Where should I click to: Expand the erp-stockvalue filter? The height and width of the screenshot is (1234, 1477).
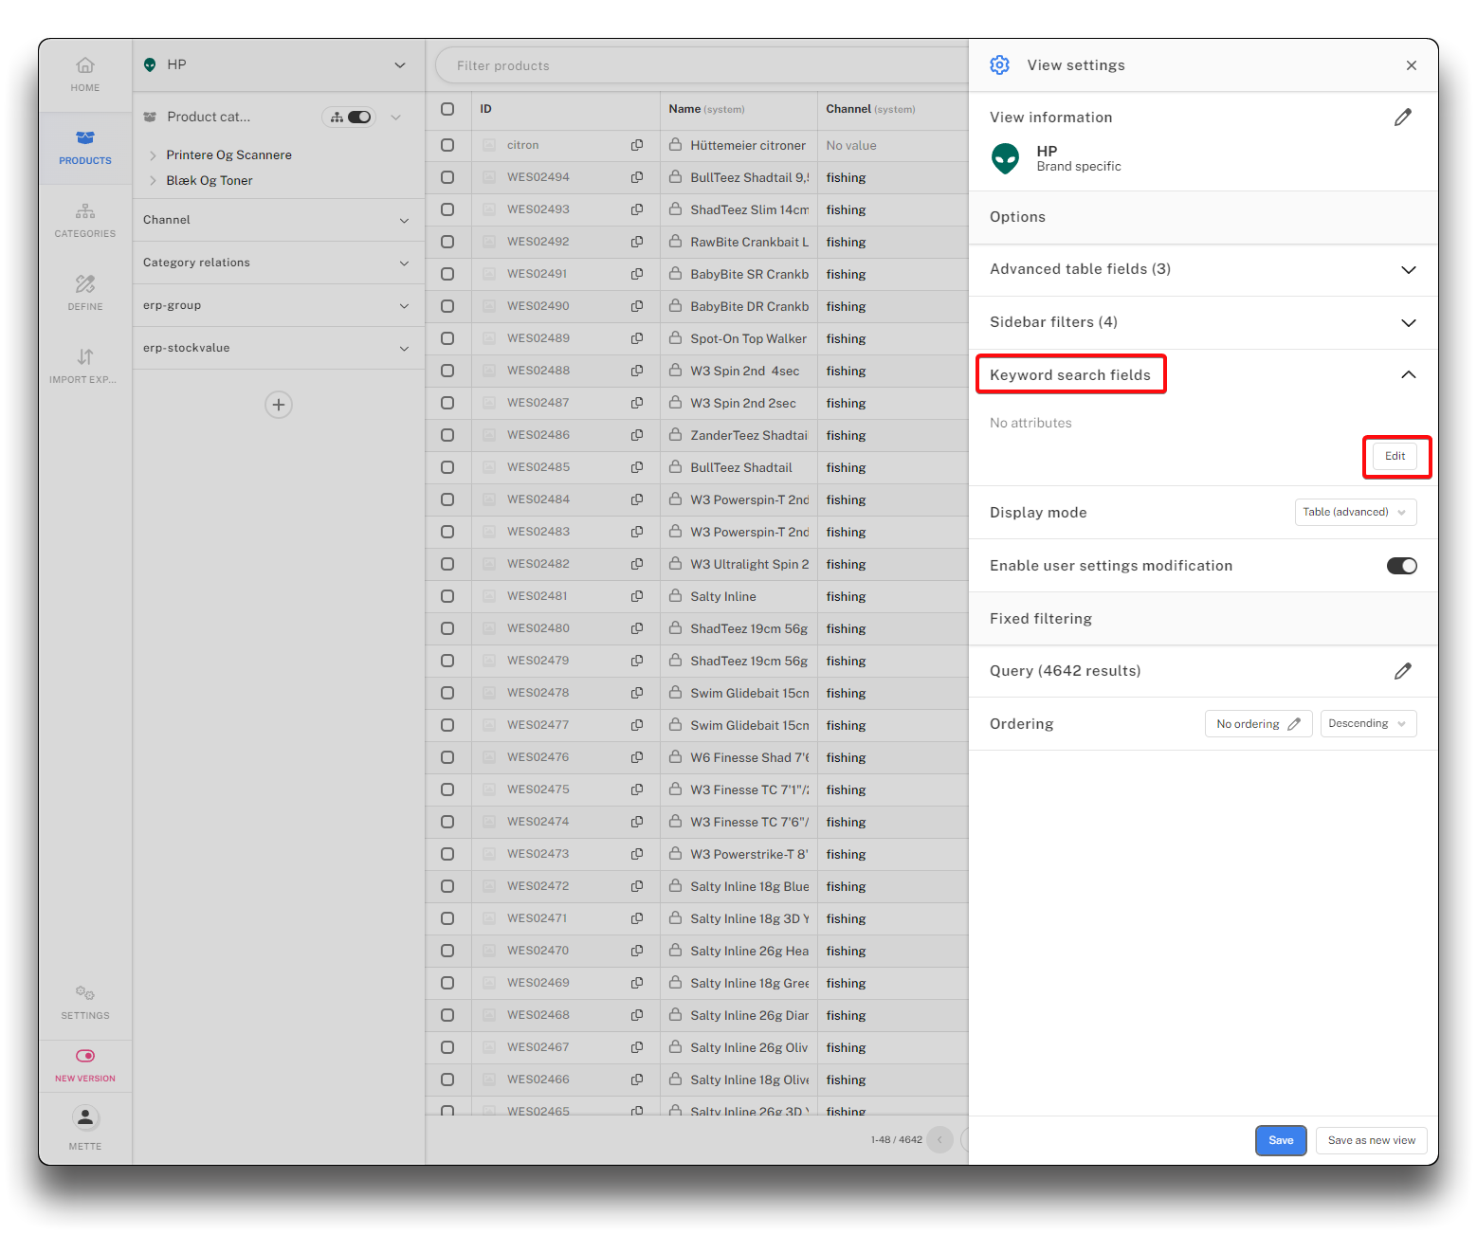(404, 349)
